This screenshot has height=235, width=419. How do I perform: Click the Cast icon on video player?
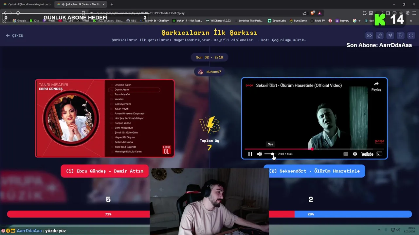(379, 154)
